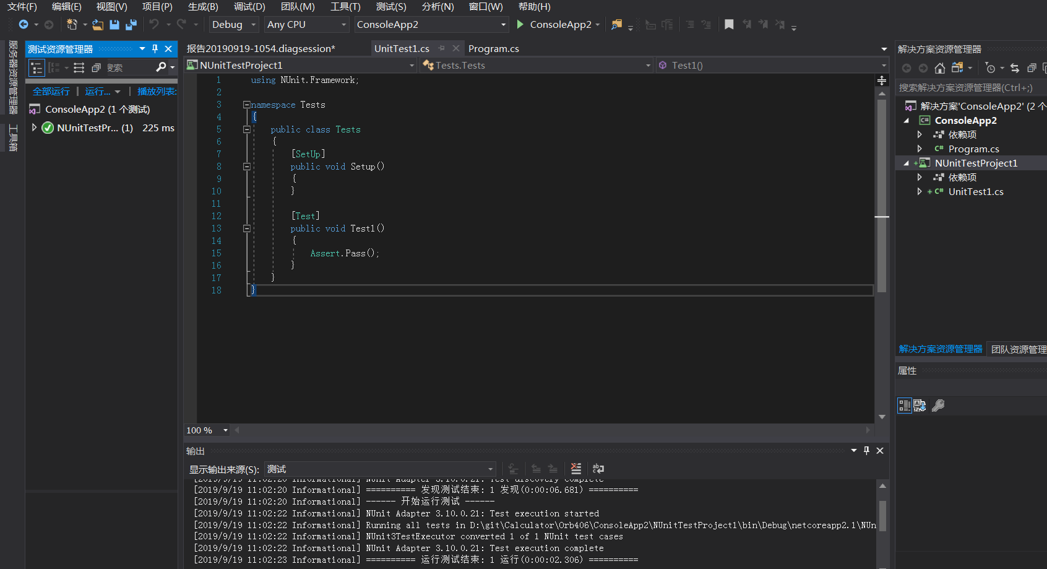Switch to the Program.cs tab
Image resolution: width=1047 pixels, height=569 pixels.
pos(493,48)
